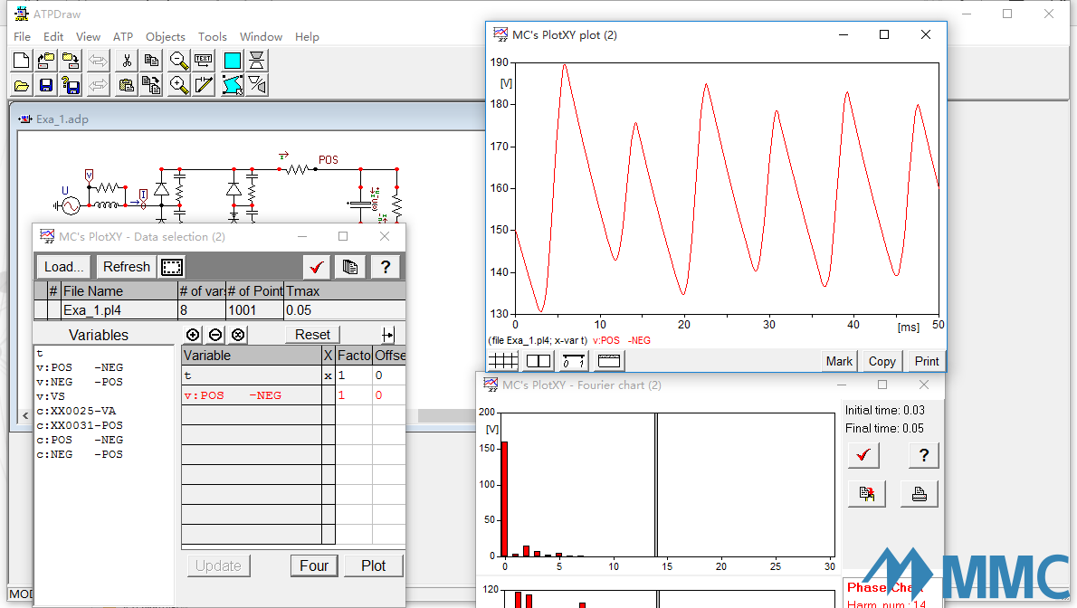The height and width of the screenshot is (608, 1077).
Task: Click the Copy icon in ATPDraw toolbar
Action: [x=152, y=61]
